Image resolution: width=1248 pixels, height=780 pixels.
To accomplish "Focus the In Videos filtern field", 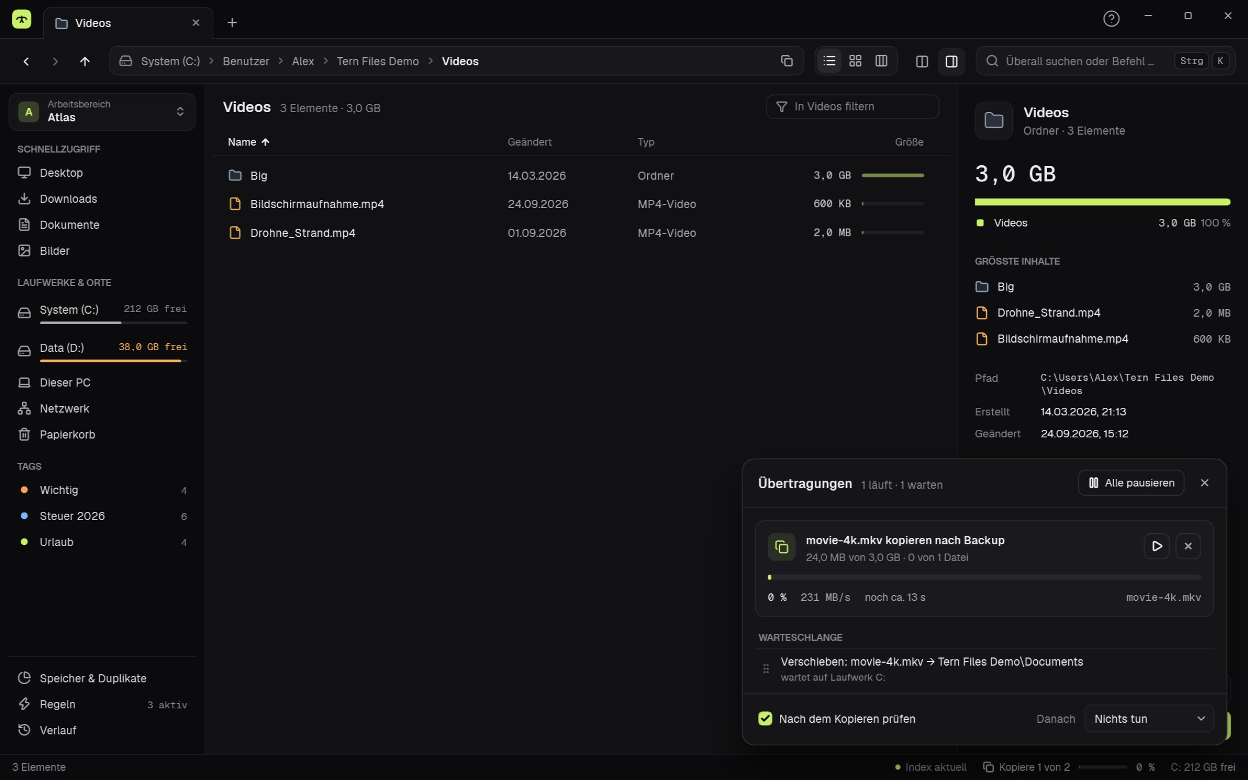I will pos(852,106).
